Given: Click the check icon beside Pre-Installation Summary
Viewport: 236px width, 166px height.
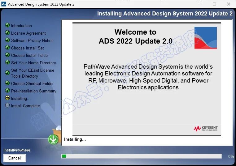Looking at the screenshot, I should [x=7, y=90].
